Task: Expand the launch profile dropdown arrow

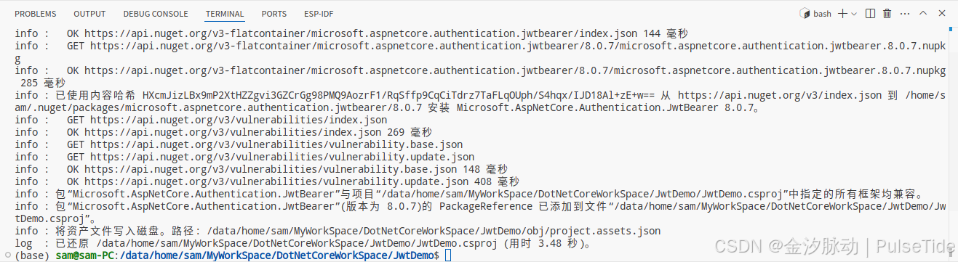Action: (x=853, y=14)
